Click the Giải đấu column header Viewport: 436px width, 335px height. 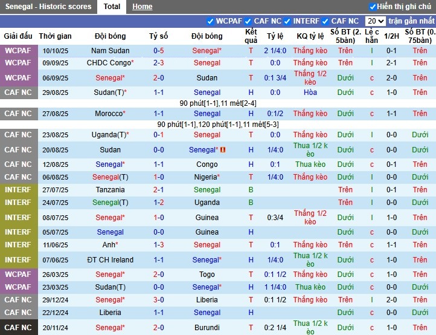tap(18, 36)
